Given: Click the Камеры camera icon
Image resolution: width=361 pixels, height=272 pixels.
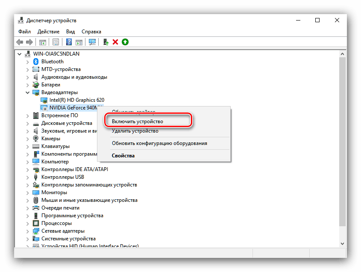Looking at the screenshot, I should (x=36, y=139).
